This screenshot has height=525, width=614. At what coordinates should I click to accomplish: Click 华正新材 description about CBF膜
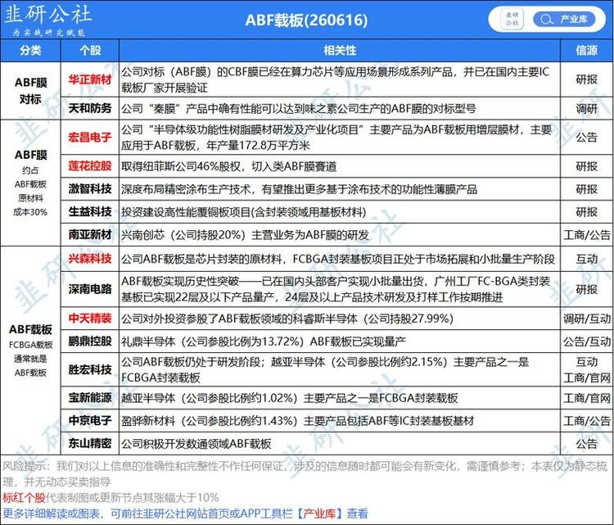tap(335, 79)
